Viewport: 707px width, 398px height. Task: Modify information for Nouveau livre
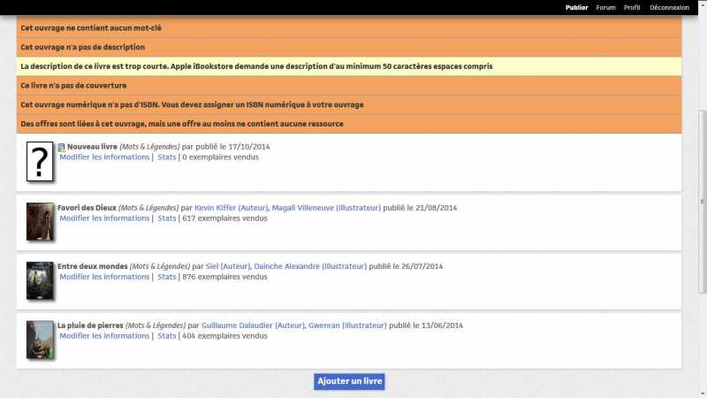104,157
